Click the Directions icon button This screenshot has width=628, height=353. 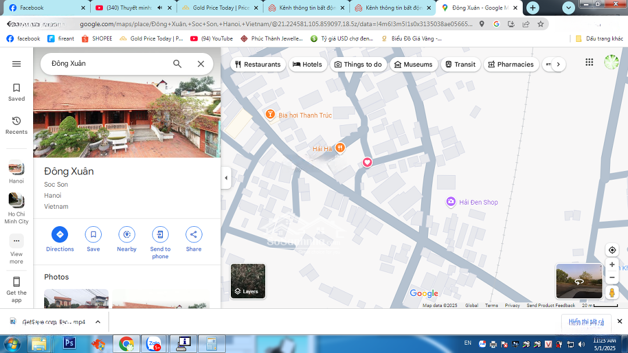point(60,234)
